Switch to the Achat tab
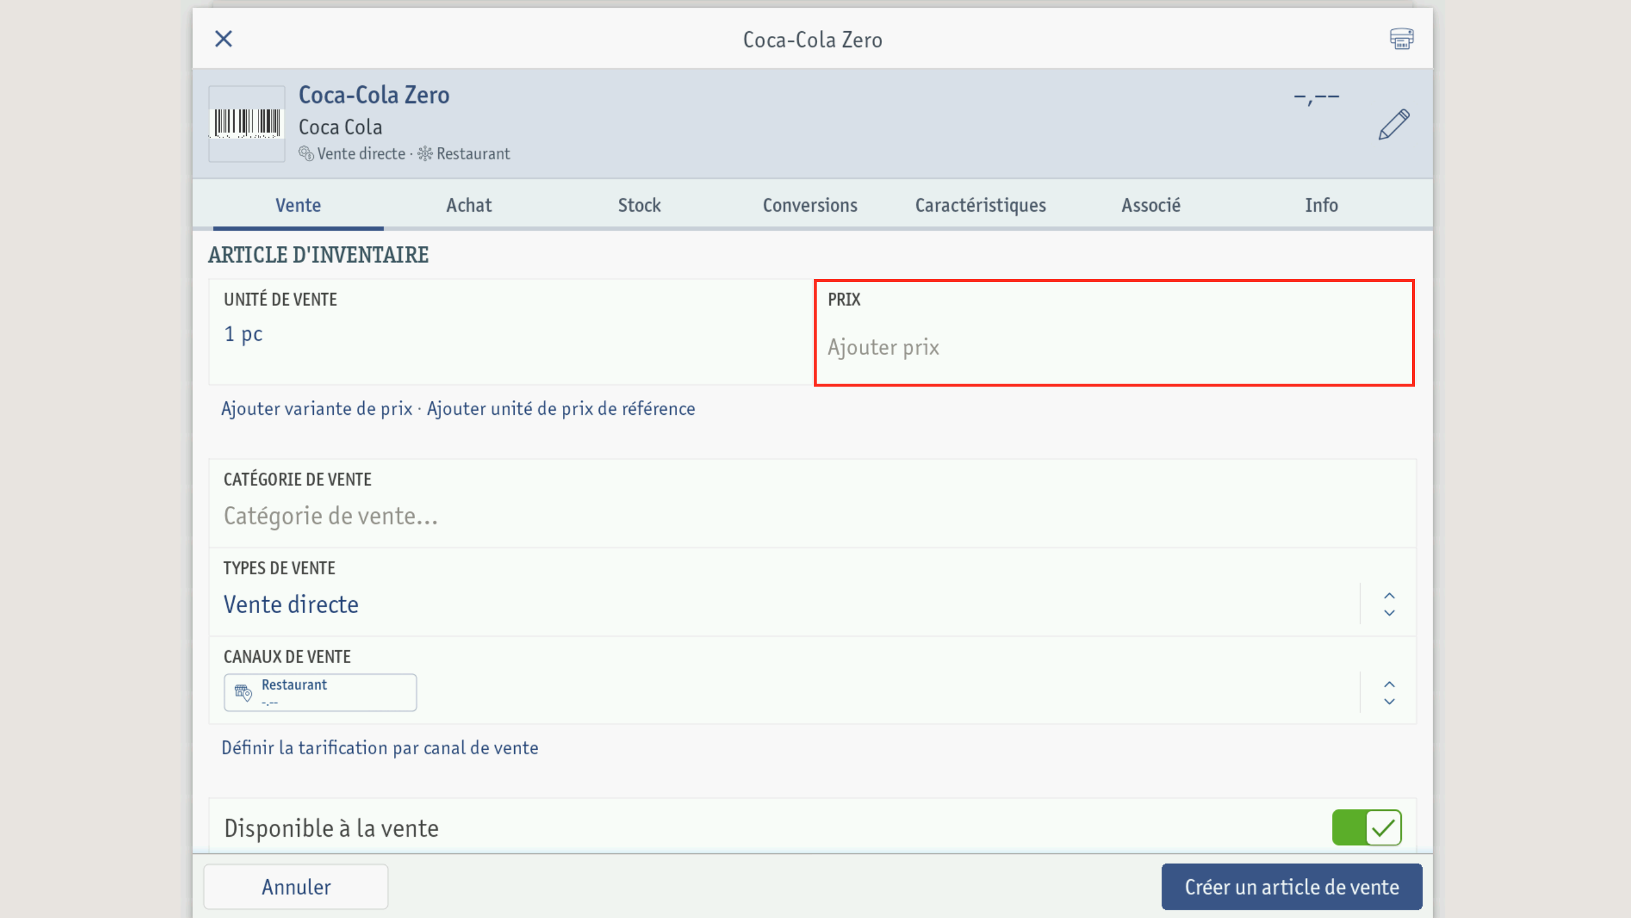This screenshot has height=918, width=1631. (469, 205)
